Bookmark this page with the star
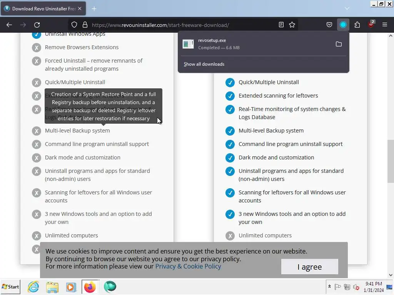This screenshot has width=394, height=295. point(292,25)
